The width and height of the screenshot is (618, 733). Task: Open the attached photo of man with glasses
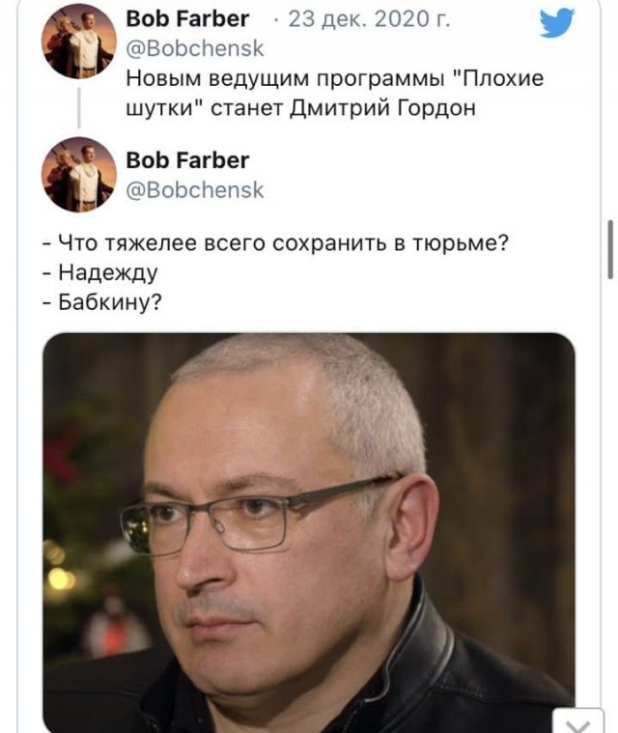click(x=309, y=533)
